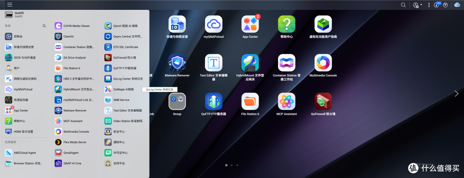Image resolution: width=464 pixels, height=178 pixels.
Task: Switch to third desktop page dot
Action: click(237, 165)
